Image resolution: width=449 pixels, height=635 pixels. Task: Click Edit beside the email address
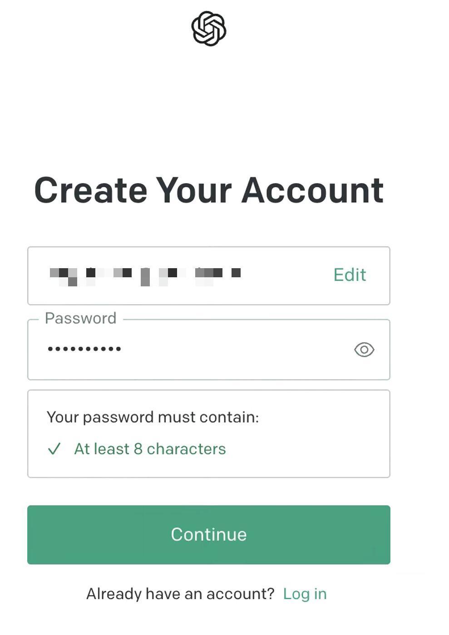(350, 275)
